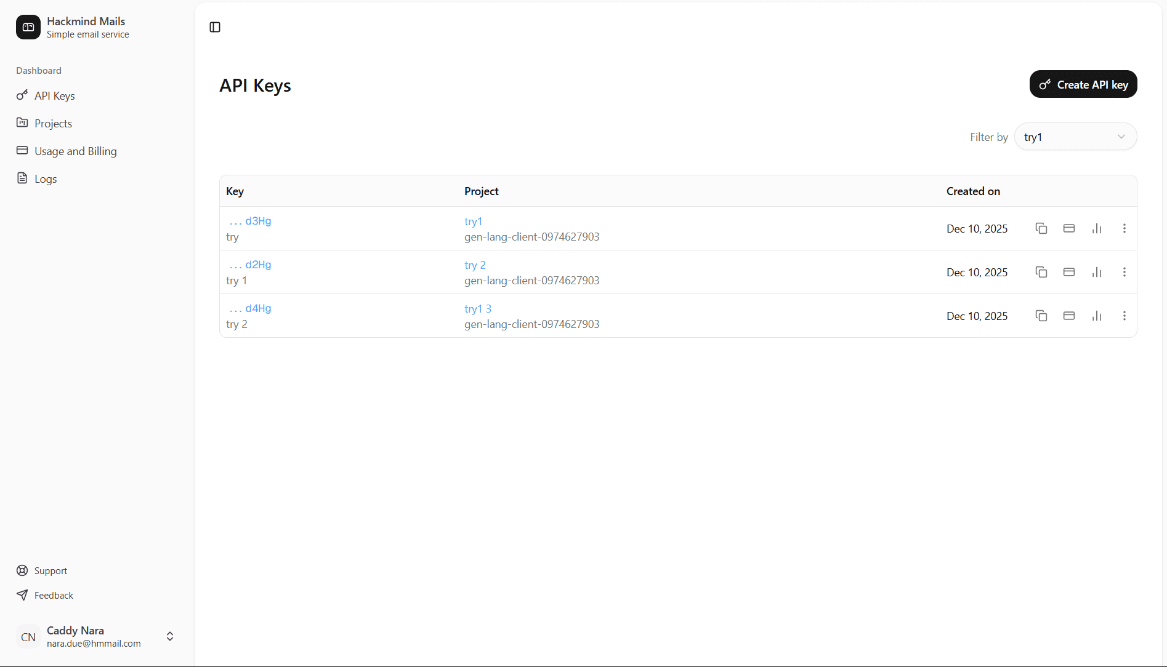Open Usage and Billing from the sidebar
This screenshot has height=667, width=1167.
tap(75, 151)
